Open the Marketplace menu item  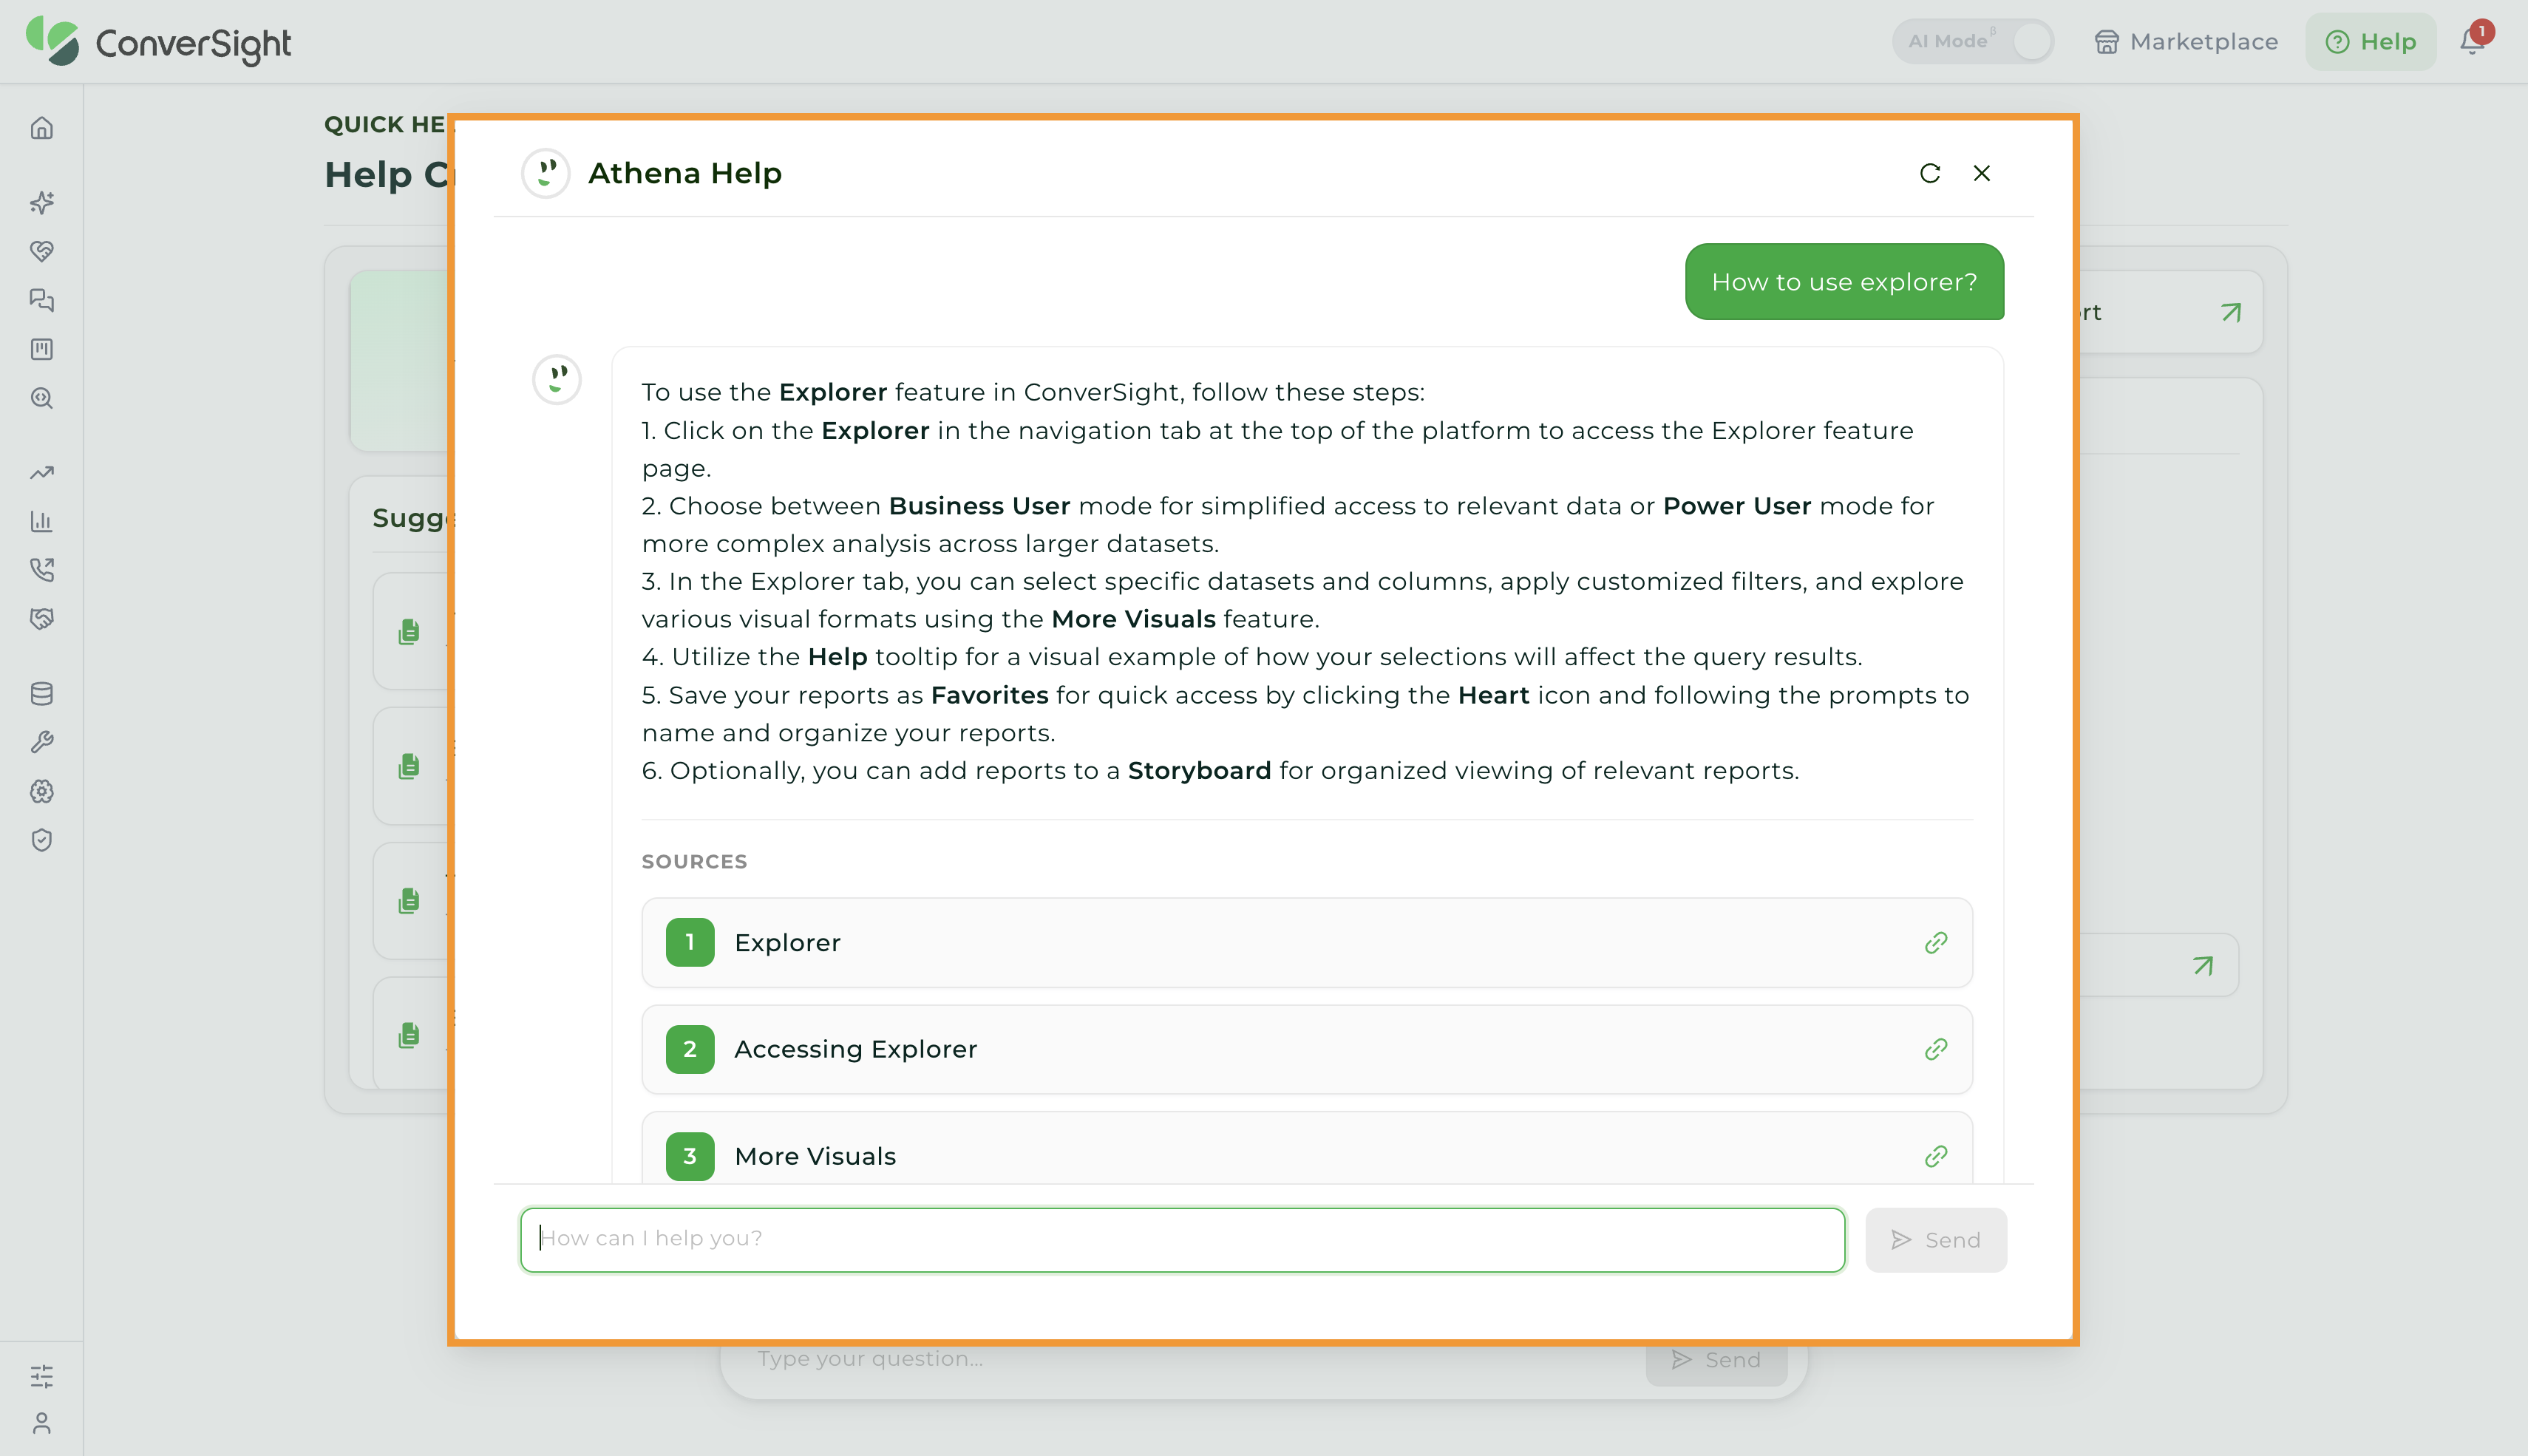click(x=2186, y=41)
